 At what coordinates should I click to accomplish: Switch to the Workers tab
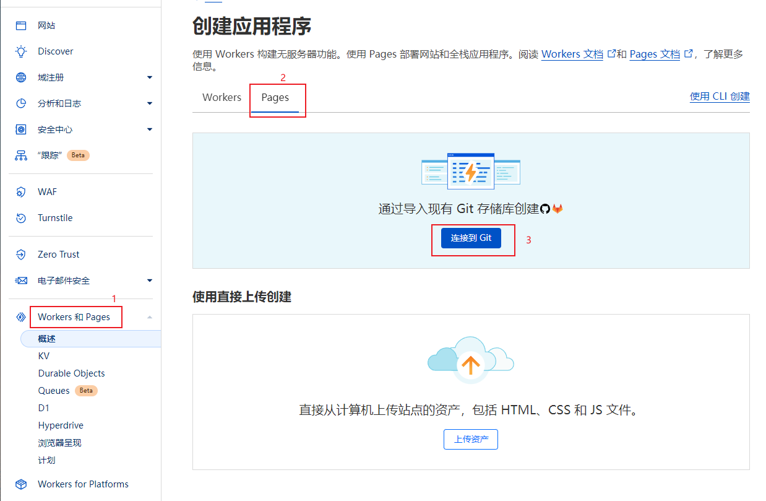tap(222, 98)
